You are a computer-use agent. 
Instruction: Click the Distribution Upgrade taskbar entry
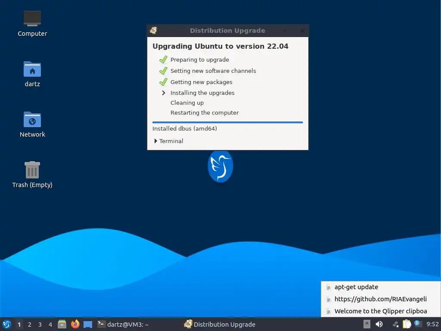pos(220,324)
